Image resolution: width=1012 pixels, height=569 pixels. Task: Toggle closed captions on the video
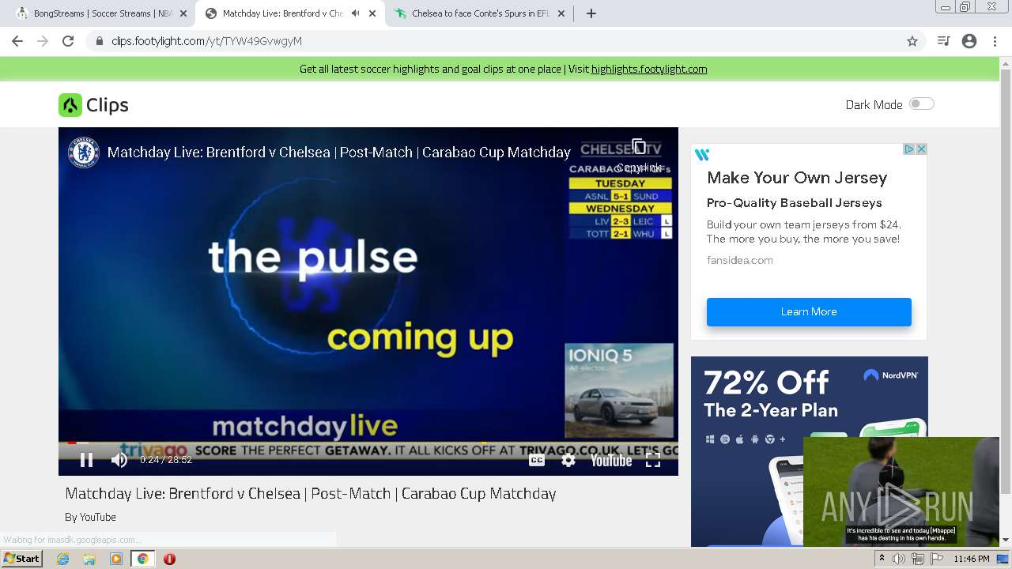[x=537, y=460]
